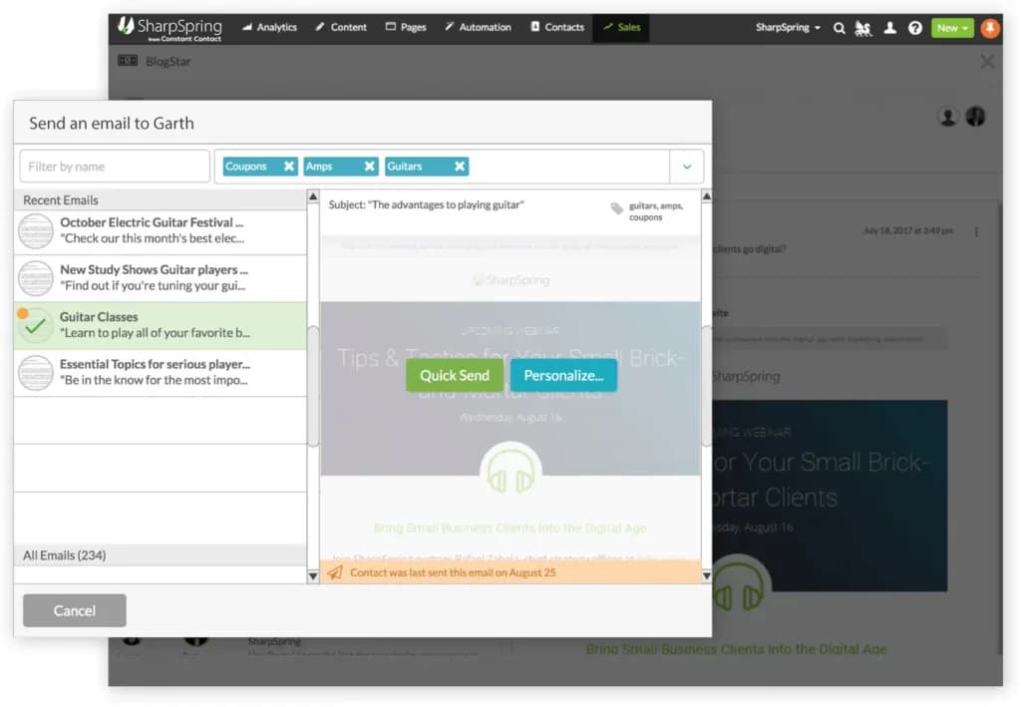Viewport: 1021px width, 707px height.
Task: Click paper plane icon in orange notice
Action: 335,573
